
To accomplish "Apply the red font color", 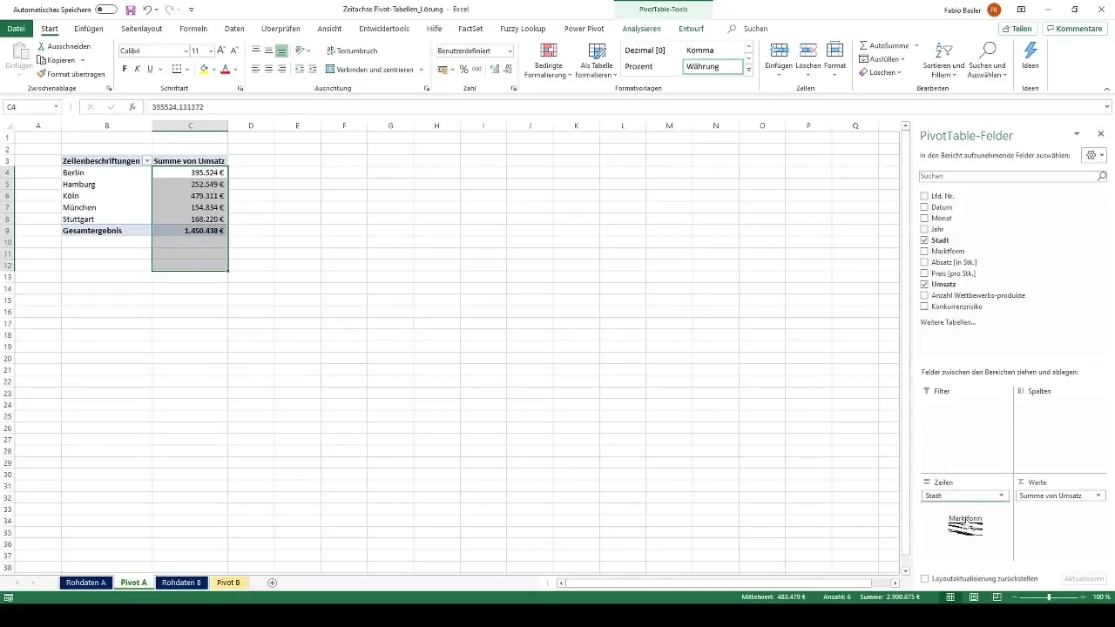I will click(225, 69).
